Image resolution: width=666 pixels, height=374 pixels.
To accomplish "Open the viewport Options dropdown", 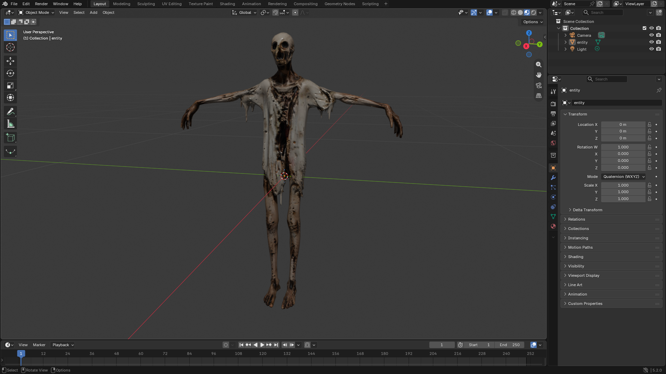I will pyautogui.click(x=533, y=22).
